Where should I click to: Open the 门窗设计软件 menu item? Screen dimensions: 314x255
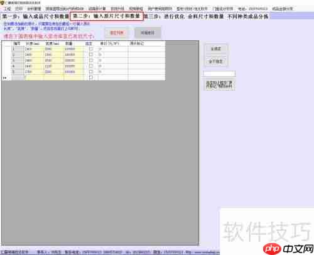pyautogui.click(x=223, y=9)
